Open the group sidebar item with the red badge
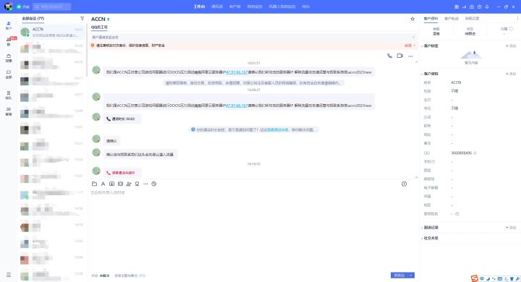This screenshot has width=521, height=282. coord(9,42)
